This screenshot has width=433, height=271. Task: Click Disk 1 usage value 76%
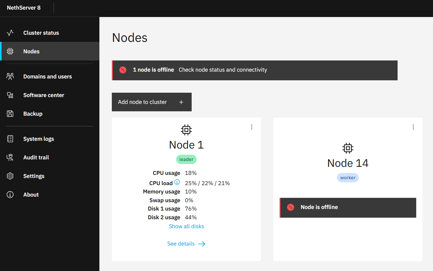(191, 209)
